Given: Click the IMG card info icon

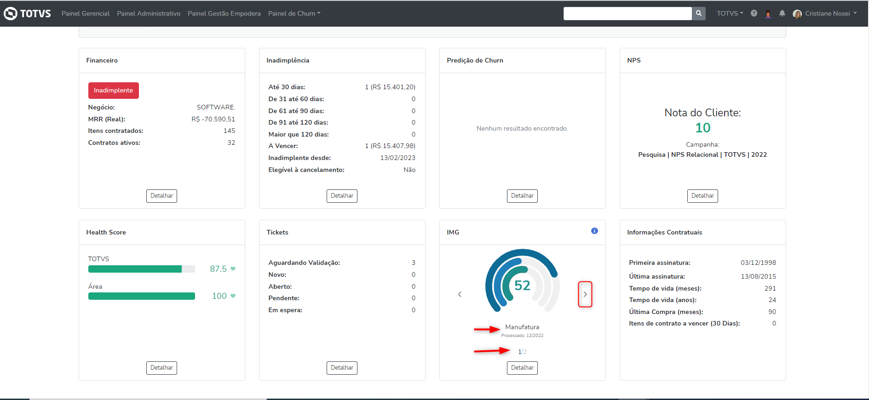Looking at the screenshot, I should point(594,231).
